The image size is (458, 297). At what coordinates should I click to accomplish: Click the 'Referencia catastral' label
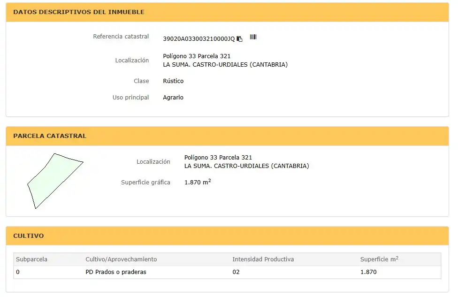[121, 36]
